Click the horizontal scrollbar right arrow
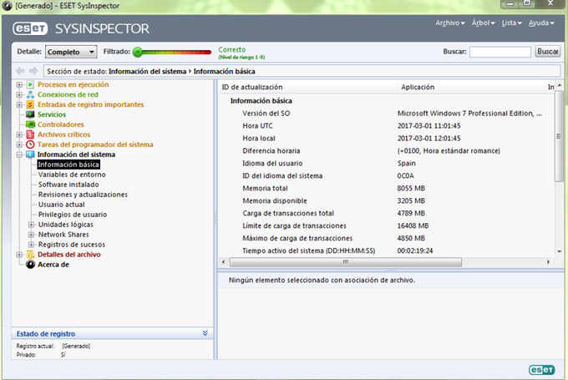This screenshot has height=380, width=568. (548, 262)
